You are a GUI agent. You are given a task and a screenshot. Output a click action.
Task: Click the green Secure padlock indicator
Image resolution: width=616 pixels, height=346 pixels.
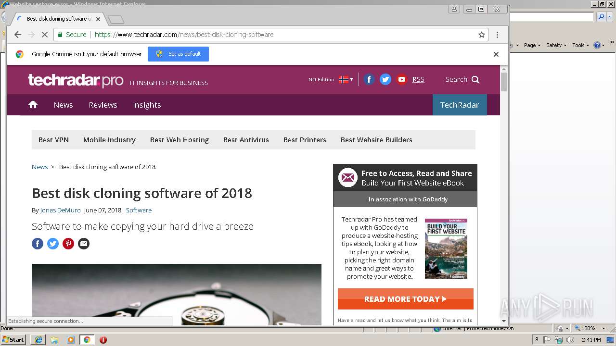tap(72, 35)
